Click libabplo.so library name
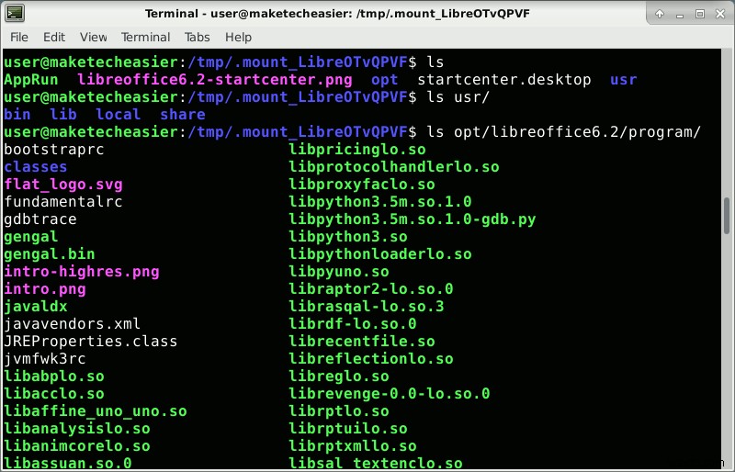 tap(54, 376)
